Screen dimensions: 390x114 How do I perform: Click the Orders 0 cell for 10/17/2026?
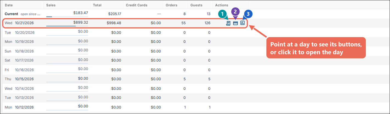click(185, 60)
